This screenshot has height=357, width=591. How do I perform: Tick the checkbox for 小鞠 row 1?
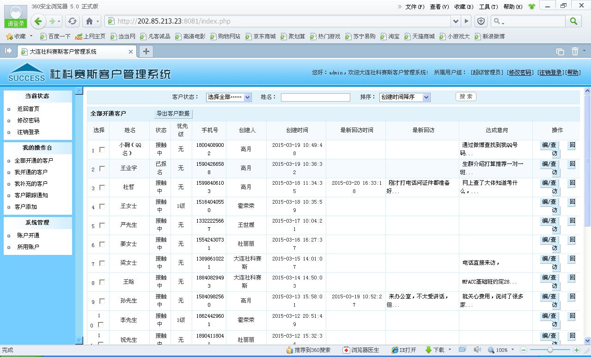pyautogui.click(x=102, y=150)
